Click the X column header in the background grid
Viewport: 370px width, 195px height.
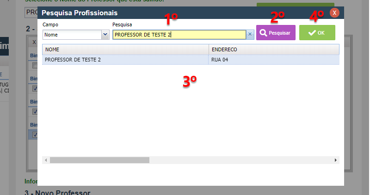[x=34, y=42]
